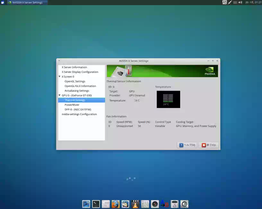Open OpenGL/GLX Information page
This screenshot has height=209, width=262.
80,86
